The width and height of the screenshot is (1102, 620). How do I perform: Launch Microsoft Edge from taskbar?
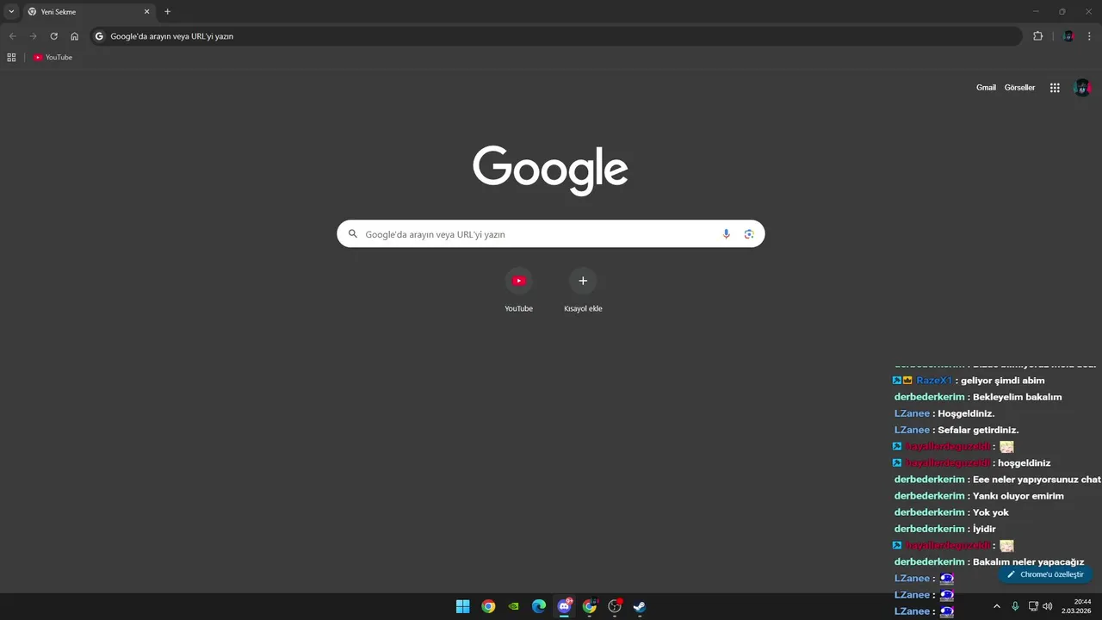point(539,606)
